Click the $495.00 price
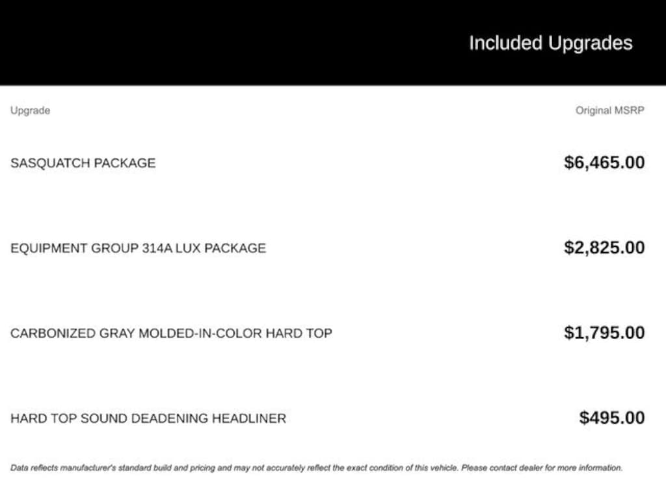Screen dimensions: 666x499 [x=612, y=418]
